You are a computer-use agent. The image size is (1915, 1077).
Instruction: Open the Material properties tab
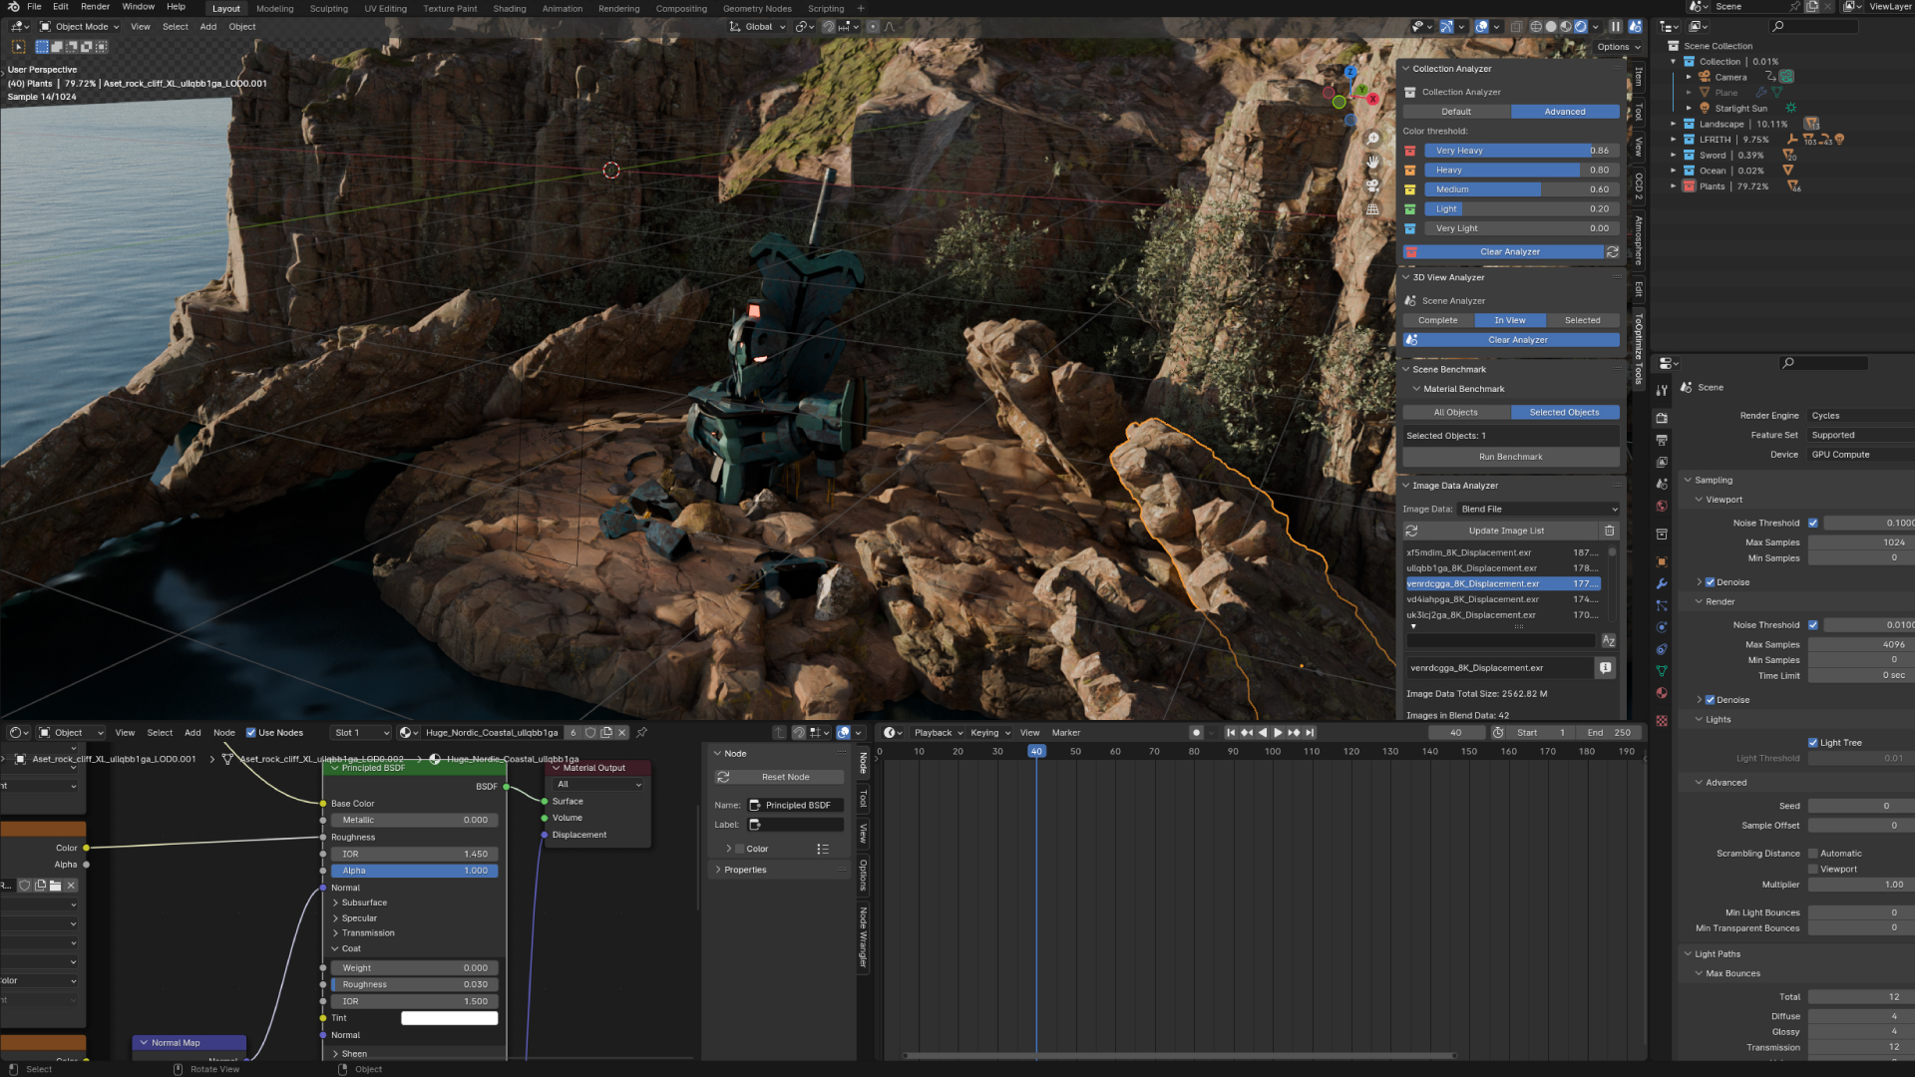coord(1662,693)
